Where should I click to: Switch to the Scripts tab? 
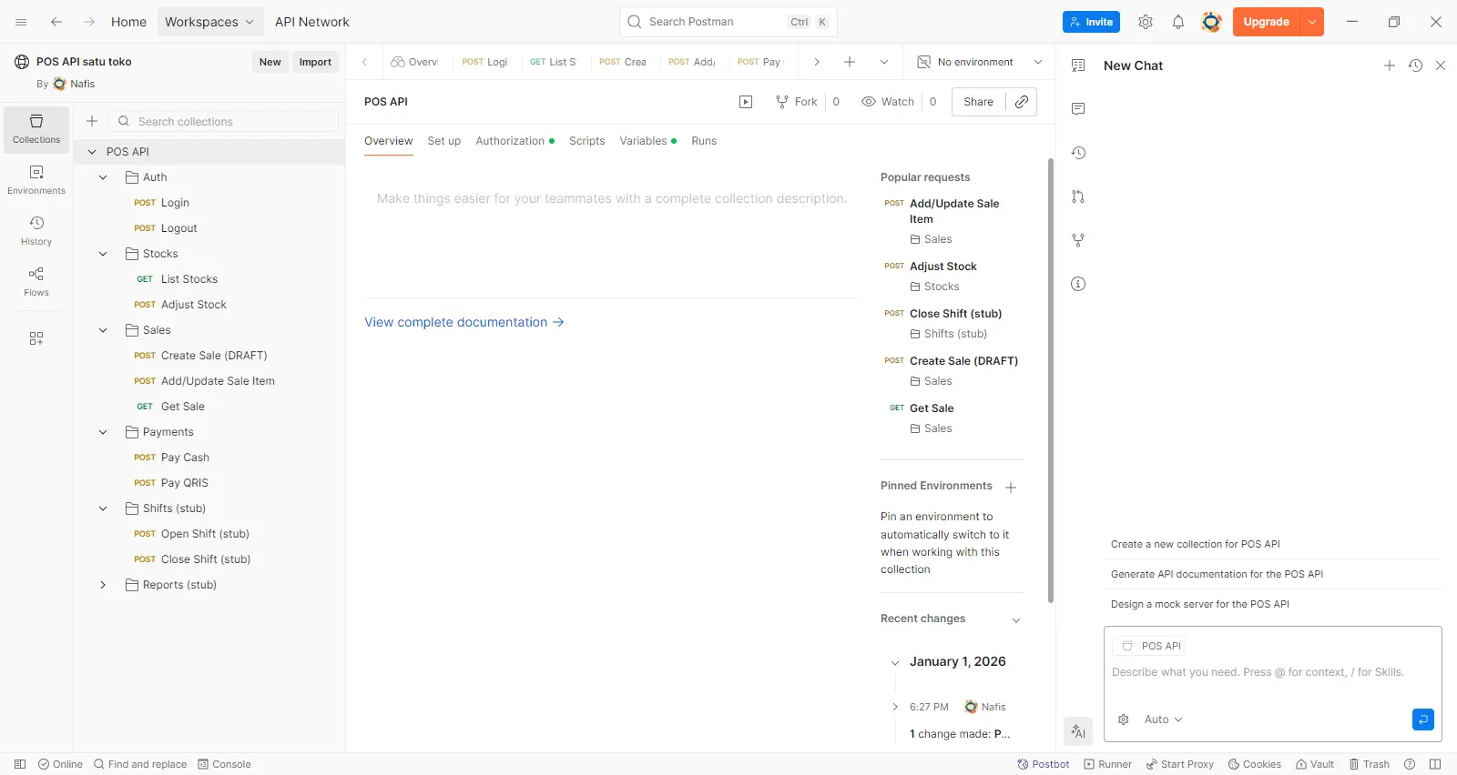coord(587,141)
